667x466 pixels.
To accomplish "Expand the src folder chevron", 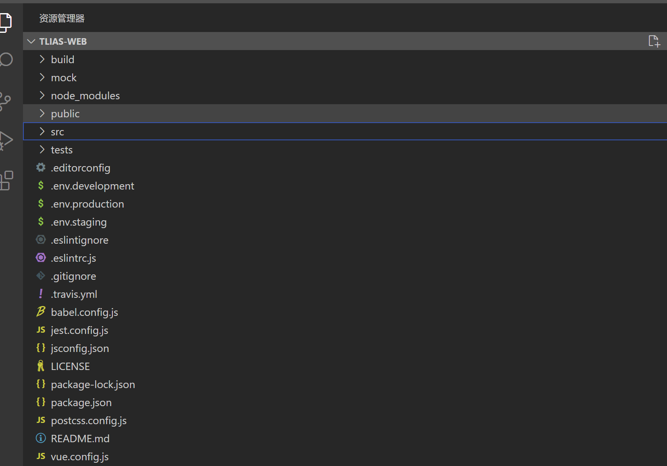I will pyautogui.click(x=42, y=132).
